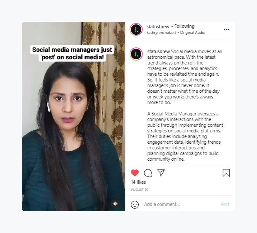The height and width of the screenshot is (233, 257).
Task: Open statusbrew profile picture in header
Action: coord(136,30)
